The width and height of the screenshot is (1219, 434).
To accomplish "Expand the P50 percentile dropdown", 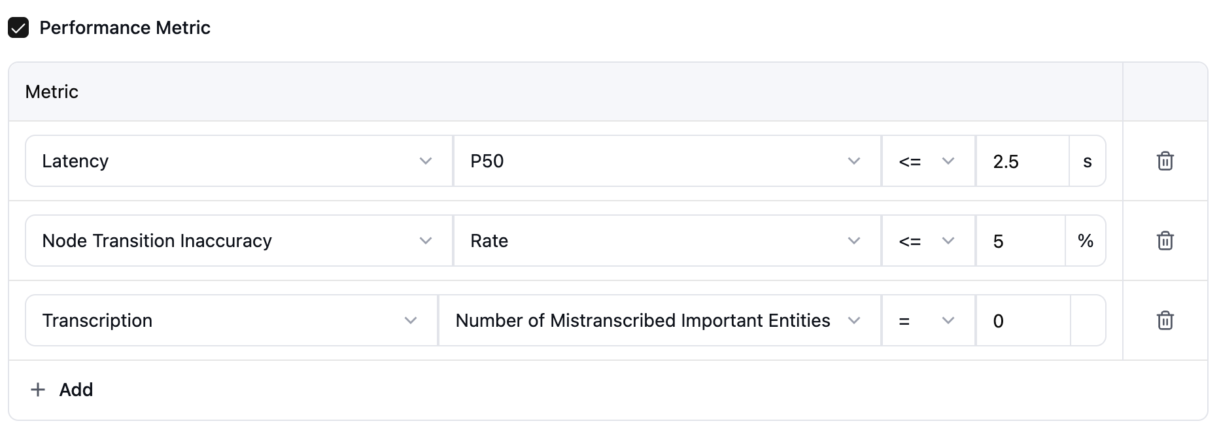I will [x=666, y=161].
